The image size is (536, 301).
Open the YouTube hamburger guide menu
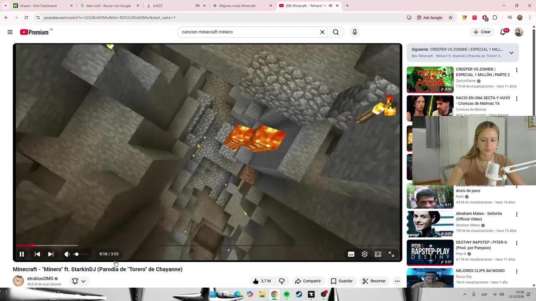coord(10,32)
